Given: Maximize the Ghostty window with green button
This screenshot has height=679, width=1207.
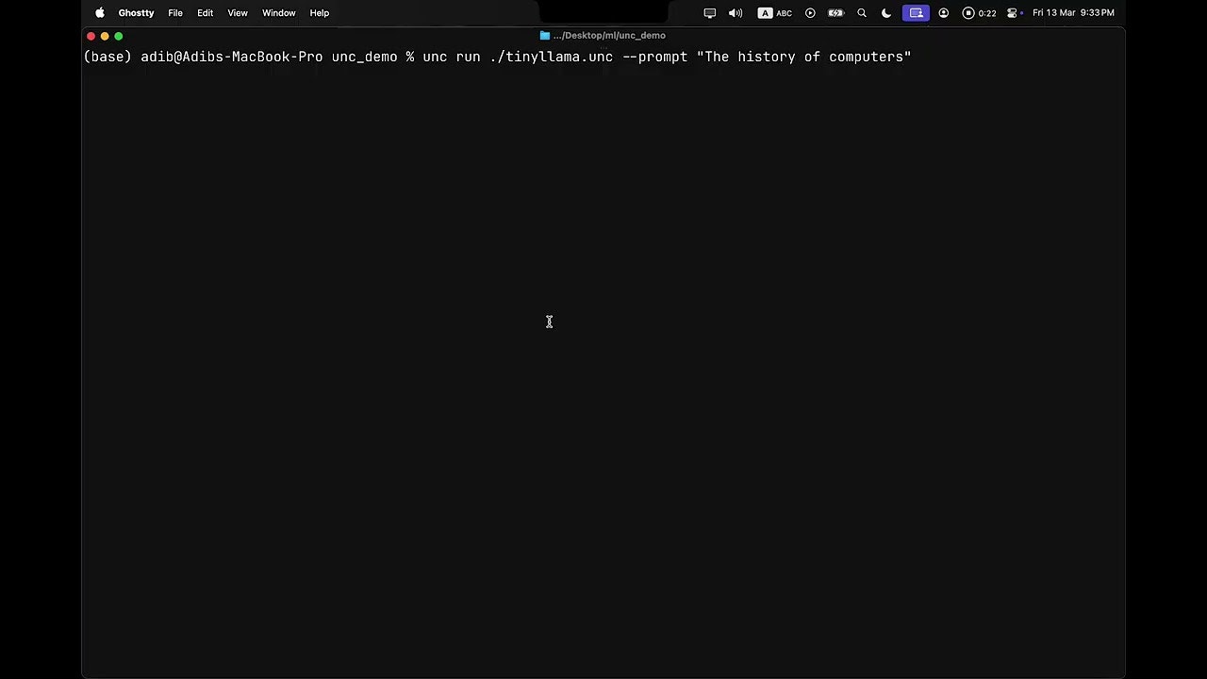Looking at the screenshot, I should click(118, 36).
